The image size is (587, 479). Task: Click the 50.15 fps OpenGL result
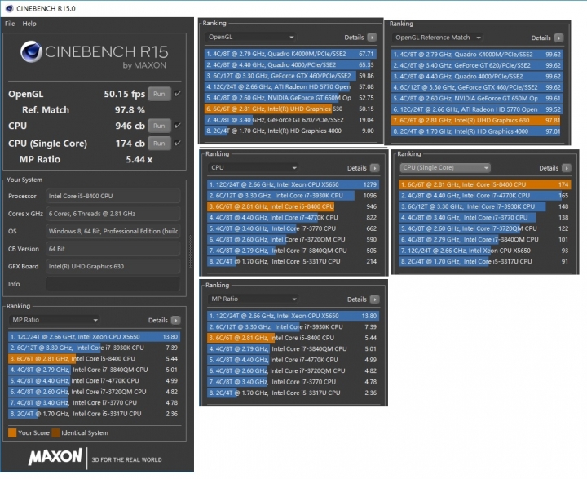pyautogui.click(x=124, y=94)
